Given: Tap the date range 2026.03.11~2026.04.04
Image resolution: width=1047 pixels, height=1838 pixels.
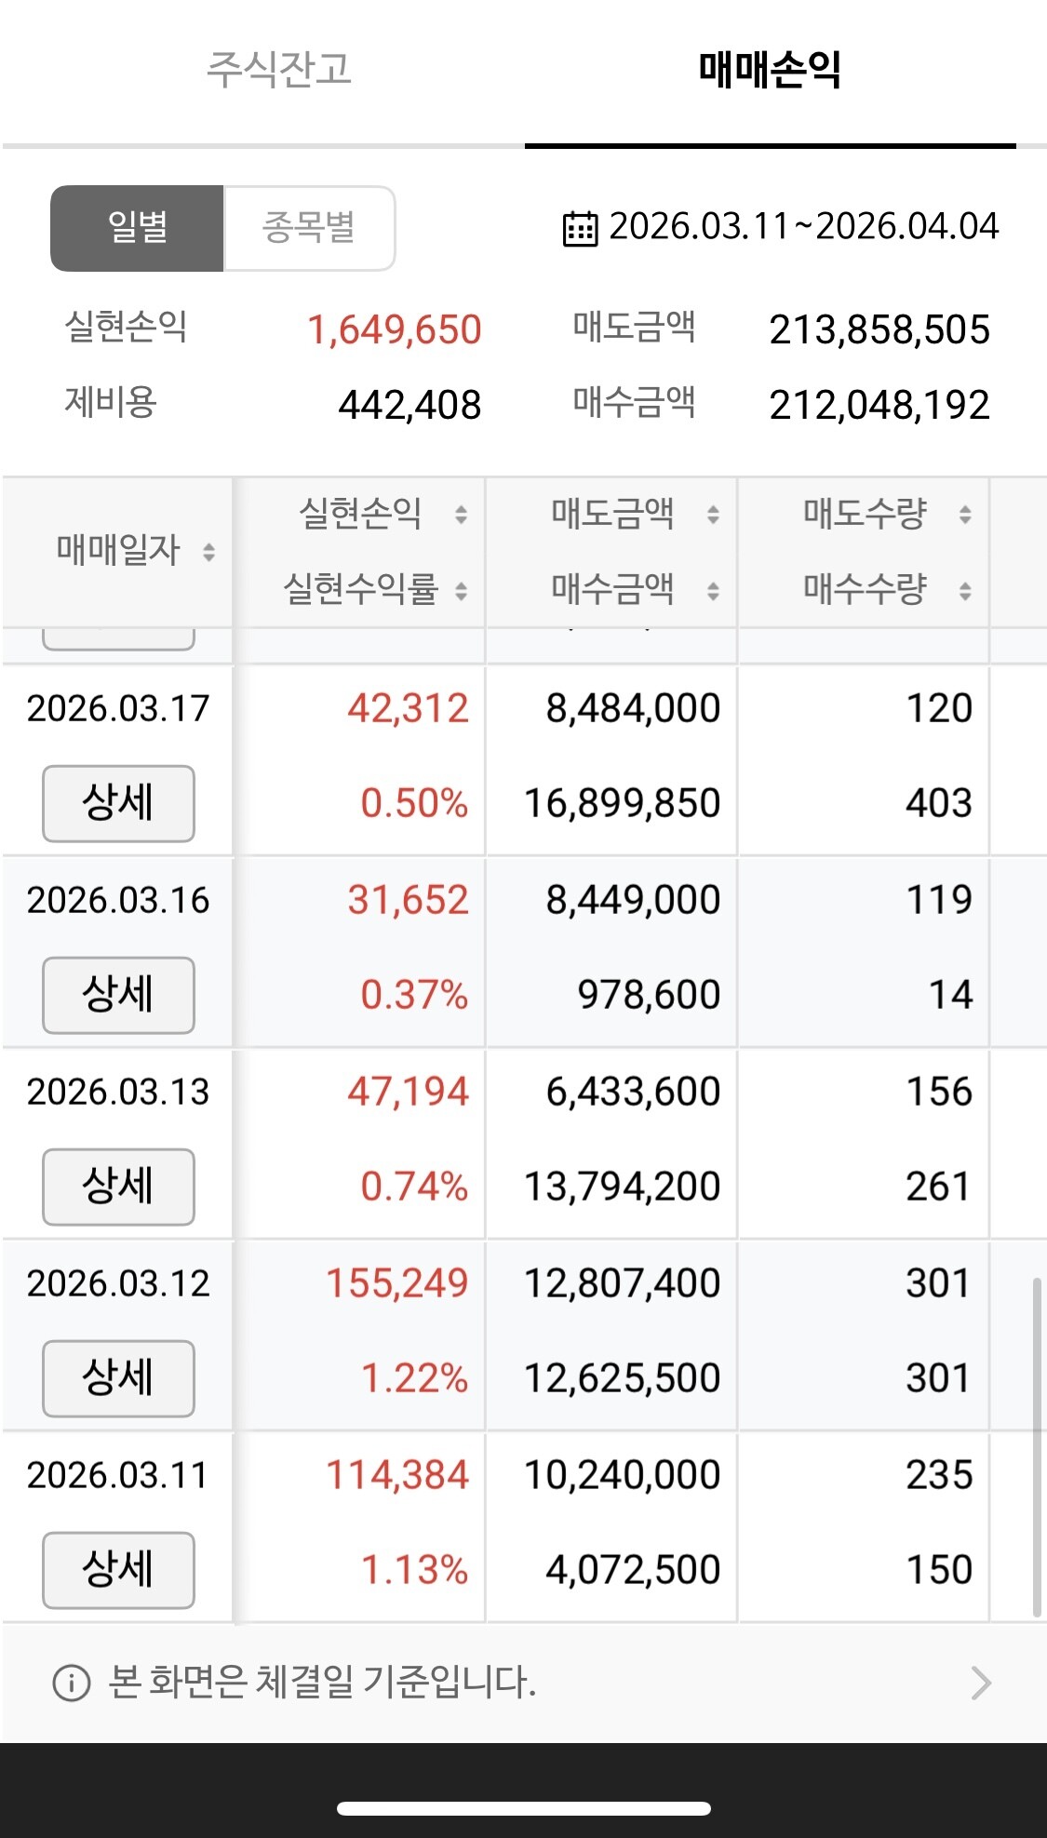Looking at the screenshot, I should pyautogui.click(x=803, y=226).
